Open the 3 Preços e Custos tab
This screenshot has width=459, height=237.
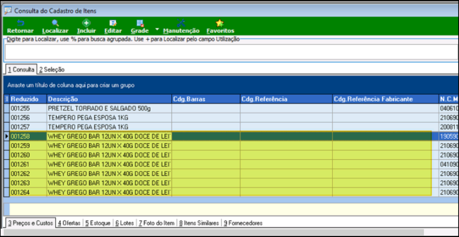point(30,223)
